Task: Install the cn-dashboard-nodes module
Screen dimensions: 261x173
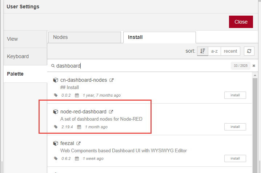Action: (235, 95)
